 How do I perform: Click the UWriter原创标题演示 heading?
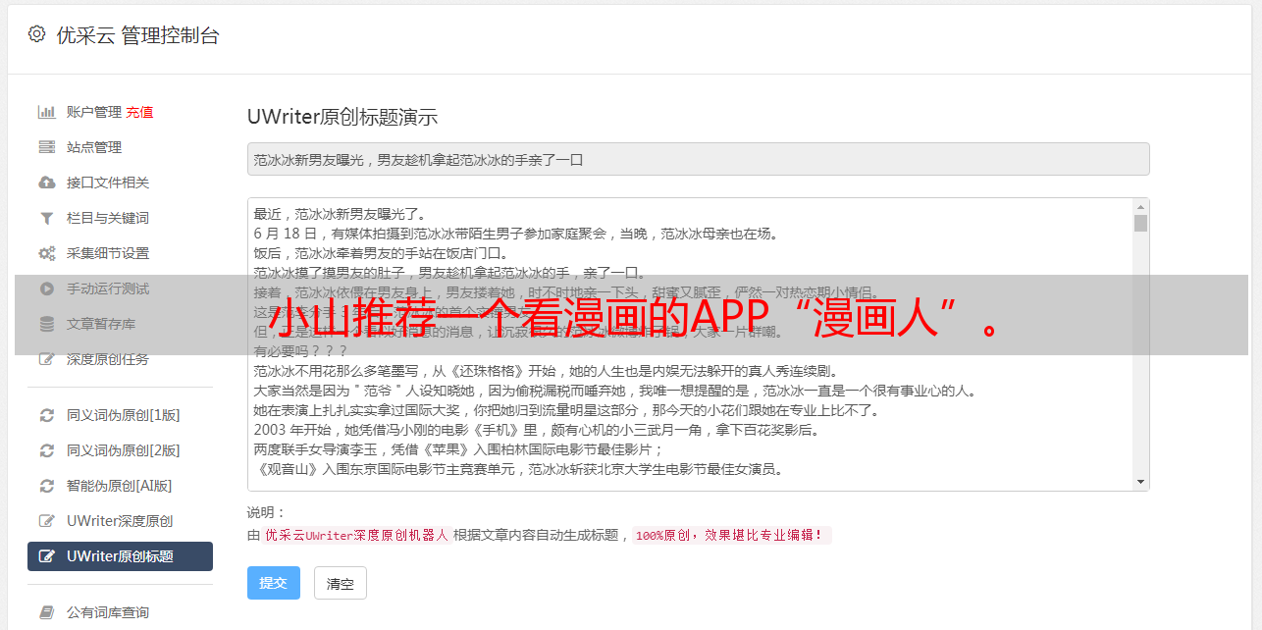(342, 117)
